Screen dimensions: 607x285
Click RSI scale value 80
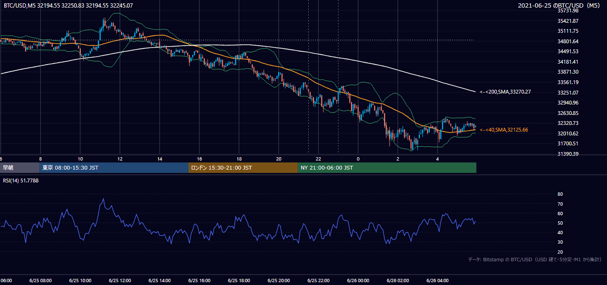click(560, 194)
